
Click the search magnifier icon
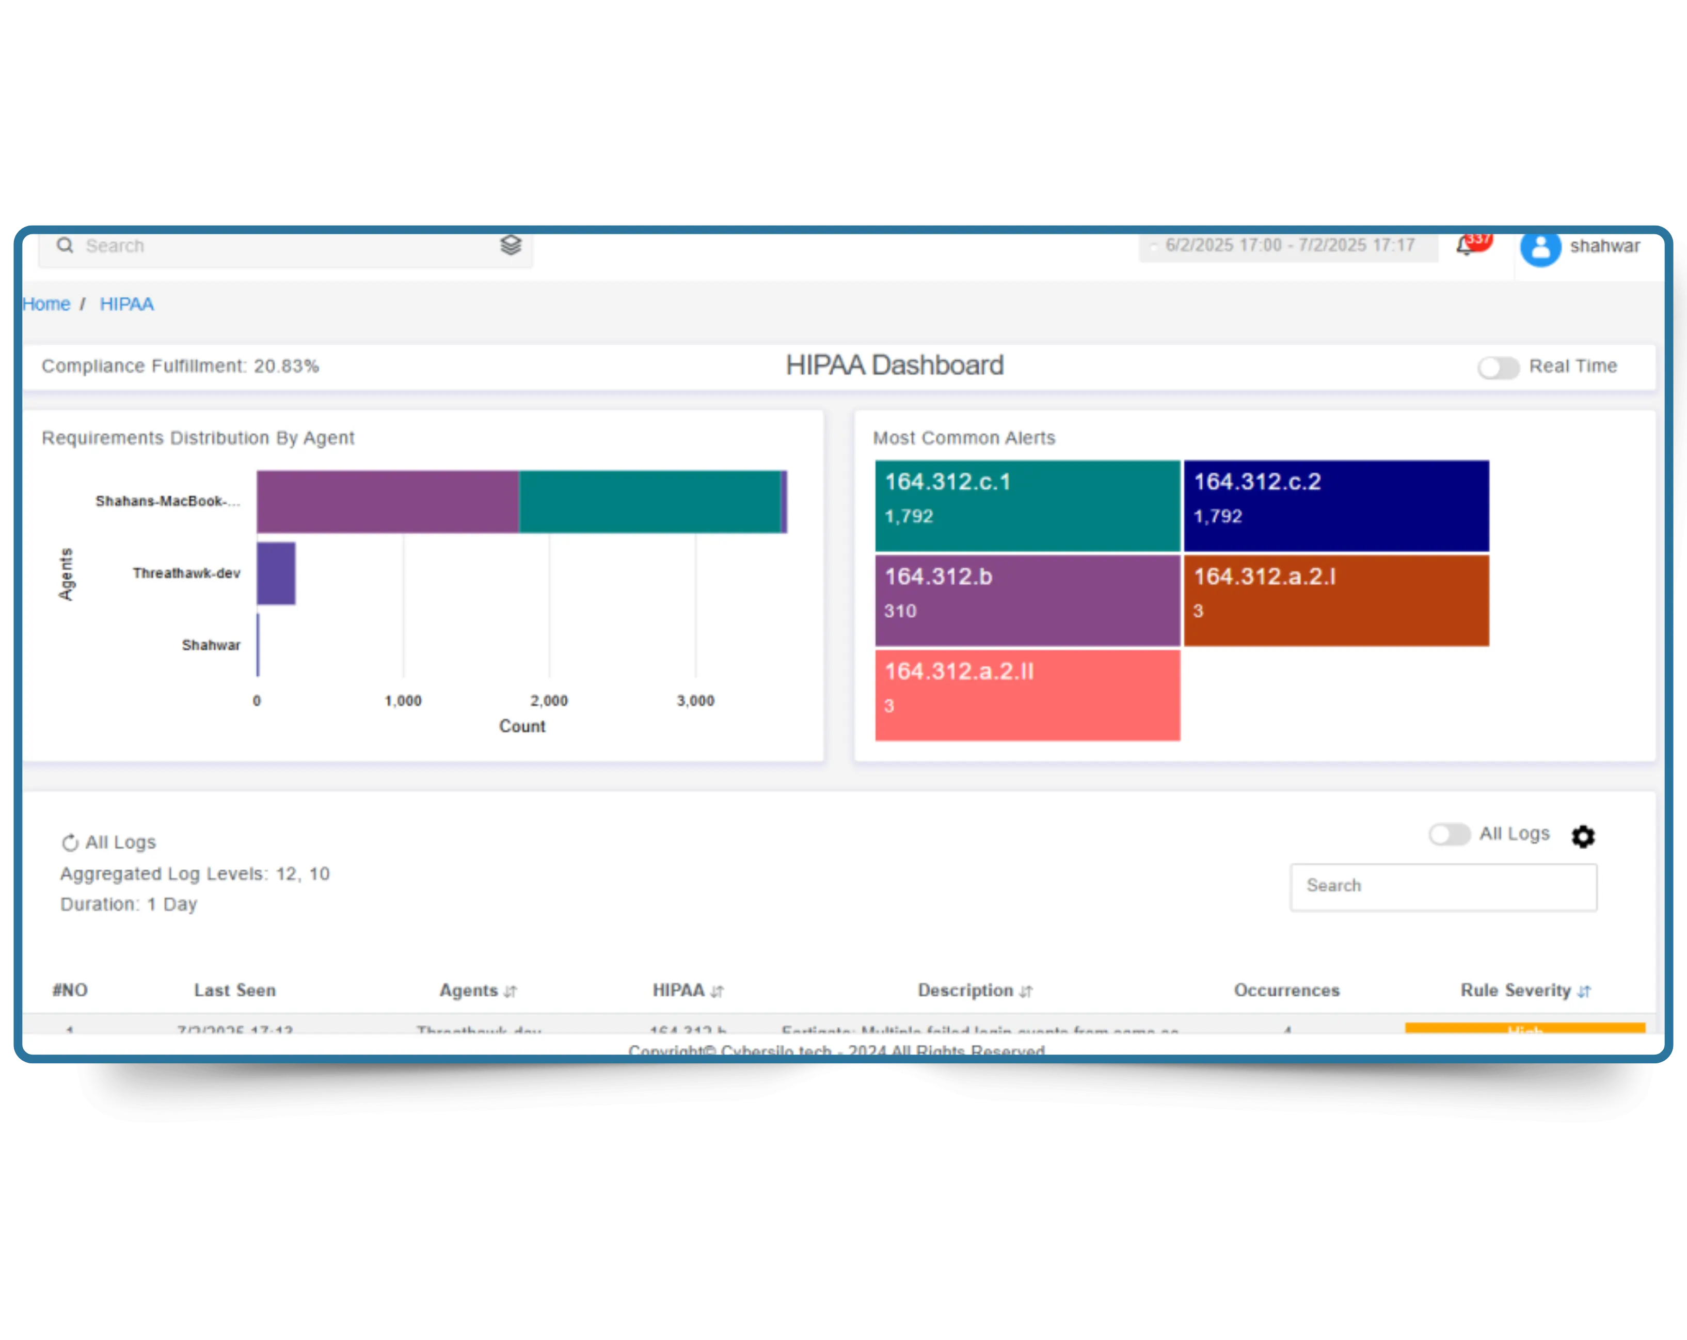click(65, 246)
